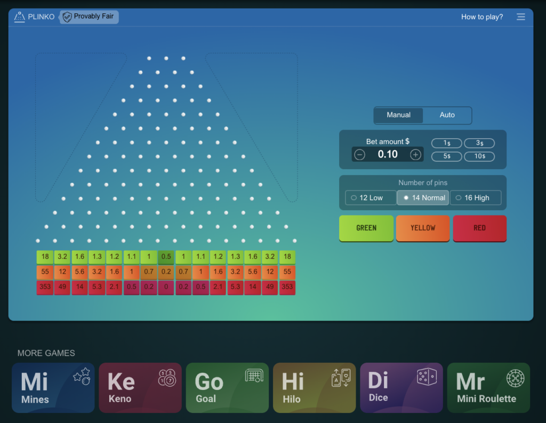Click the dark green 0.5 center multiplier
This screenshot has width=546, height=423.
[166, 257]
